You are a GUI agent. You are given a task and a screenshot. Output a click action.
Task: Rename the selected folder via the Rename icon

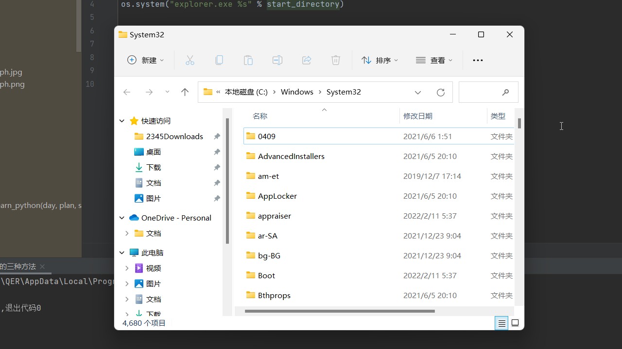pos(277,60)
